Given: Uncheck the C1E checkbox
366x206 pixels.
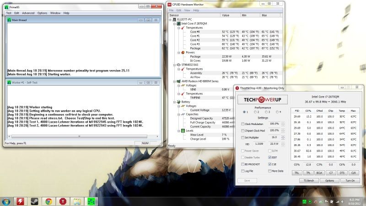Looking at the screenshot, I should [x=269, y=164].
